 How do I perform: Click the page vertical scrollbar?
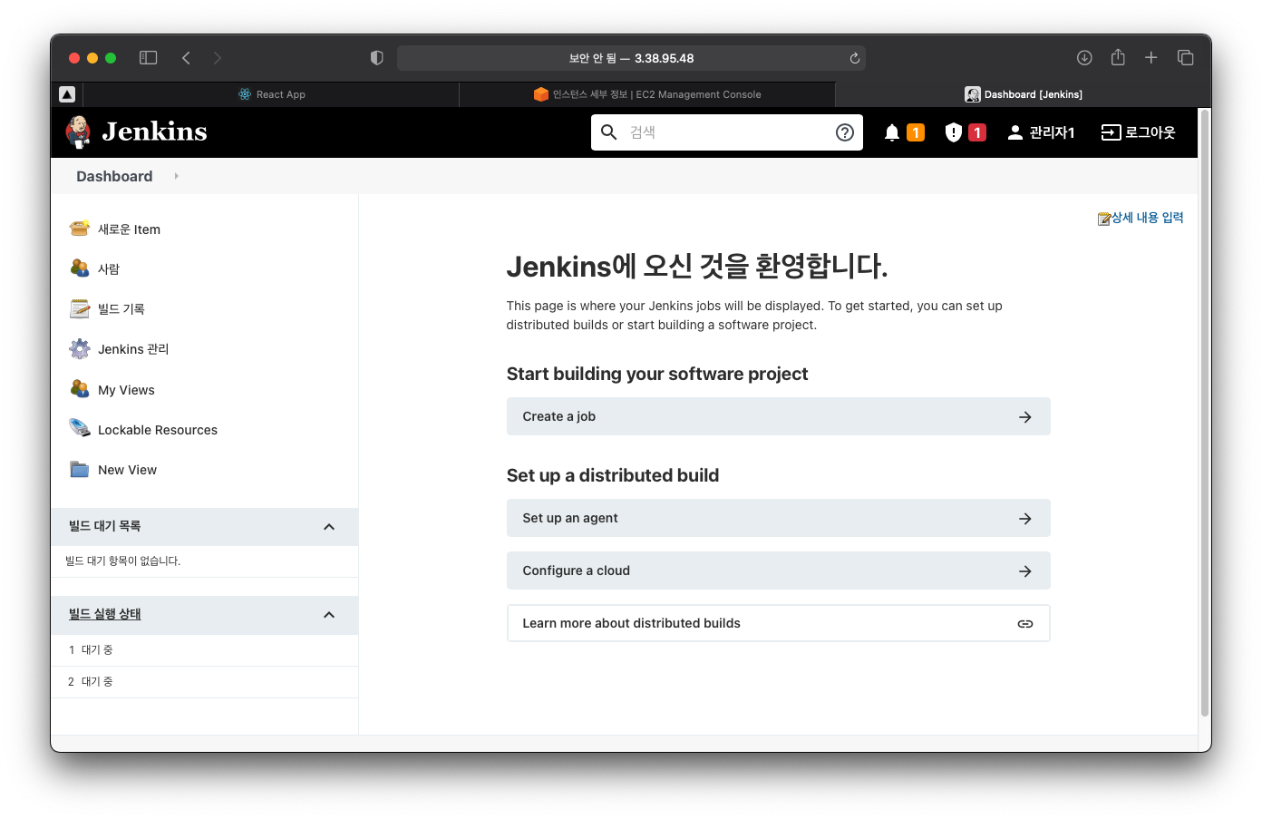click(x=1205, y=414)
